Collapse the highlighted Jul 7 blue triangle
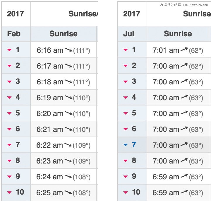The height and width of the screenshot is (201, 211). point(126,145)
